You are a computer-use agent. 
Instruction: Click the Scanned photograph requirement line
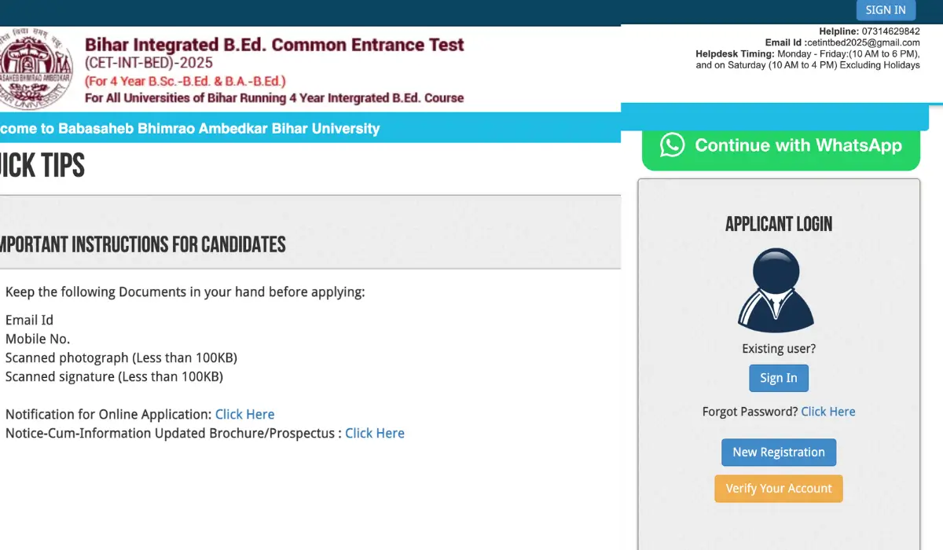[x=121, y=357]
